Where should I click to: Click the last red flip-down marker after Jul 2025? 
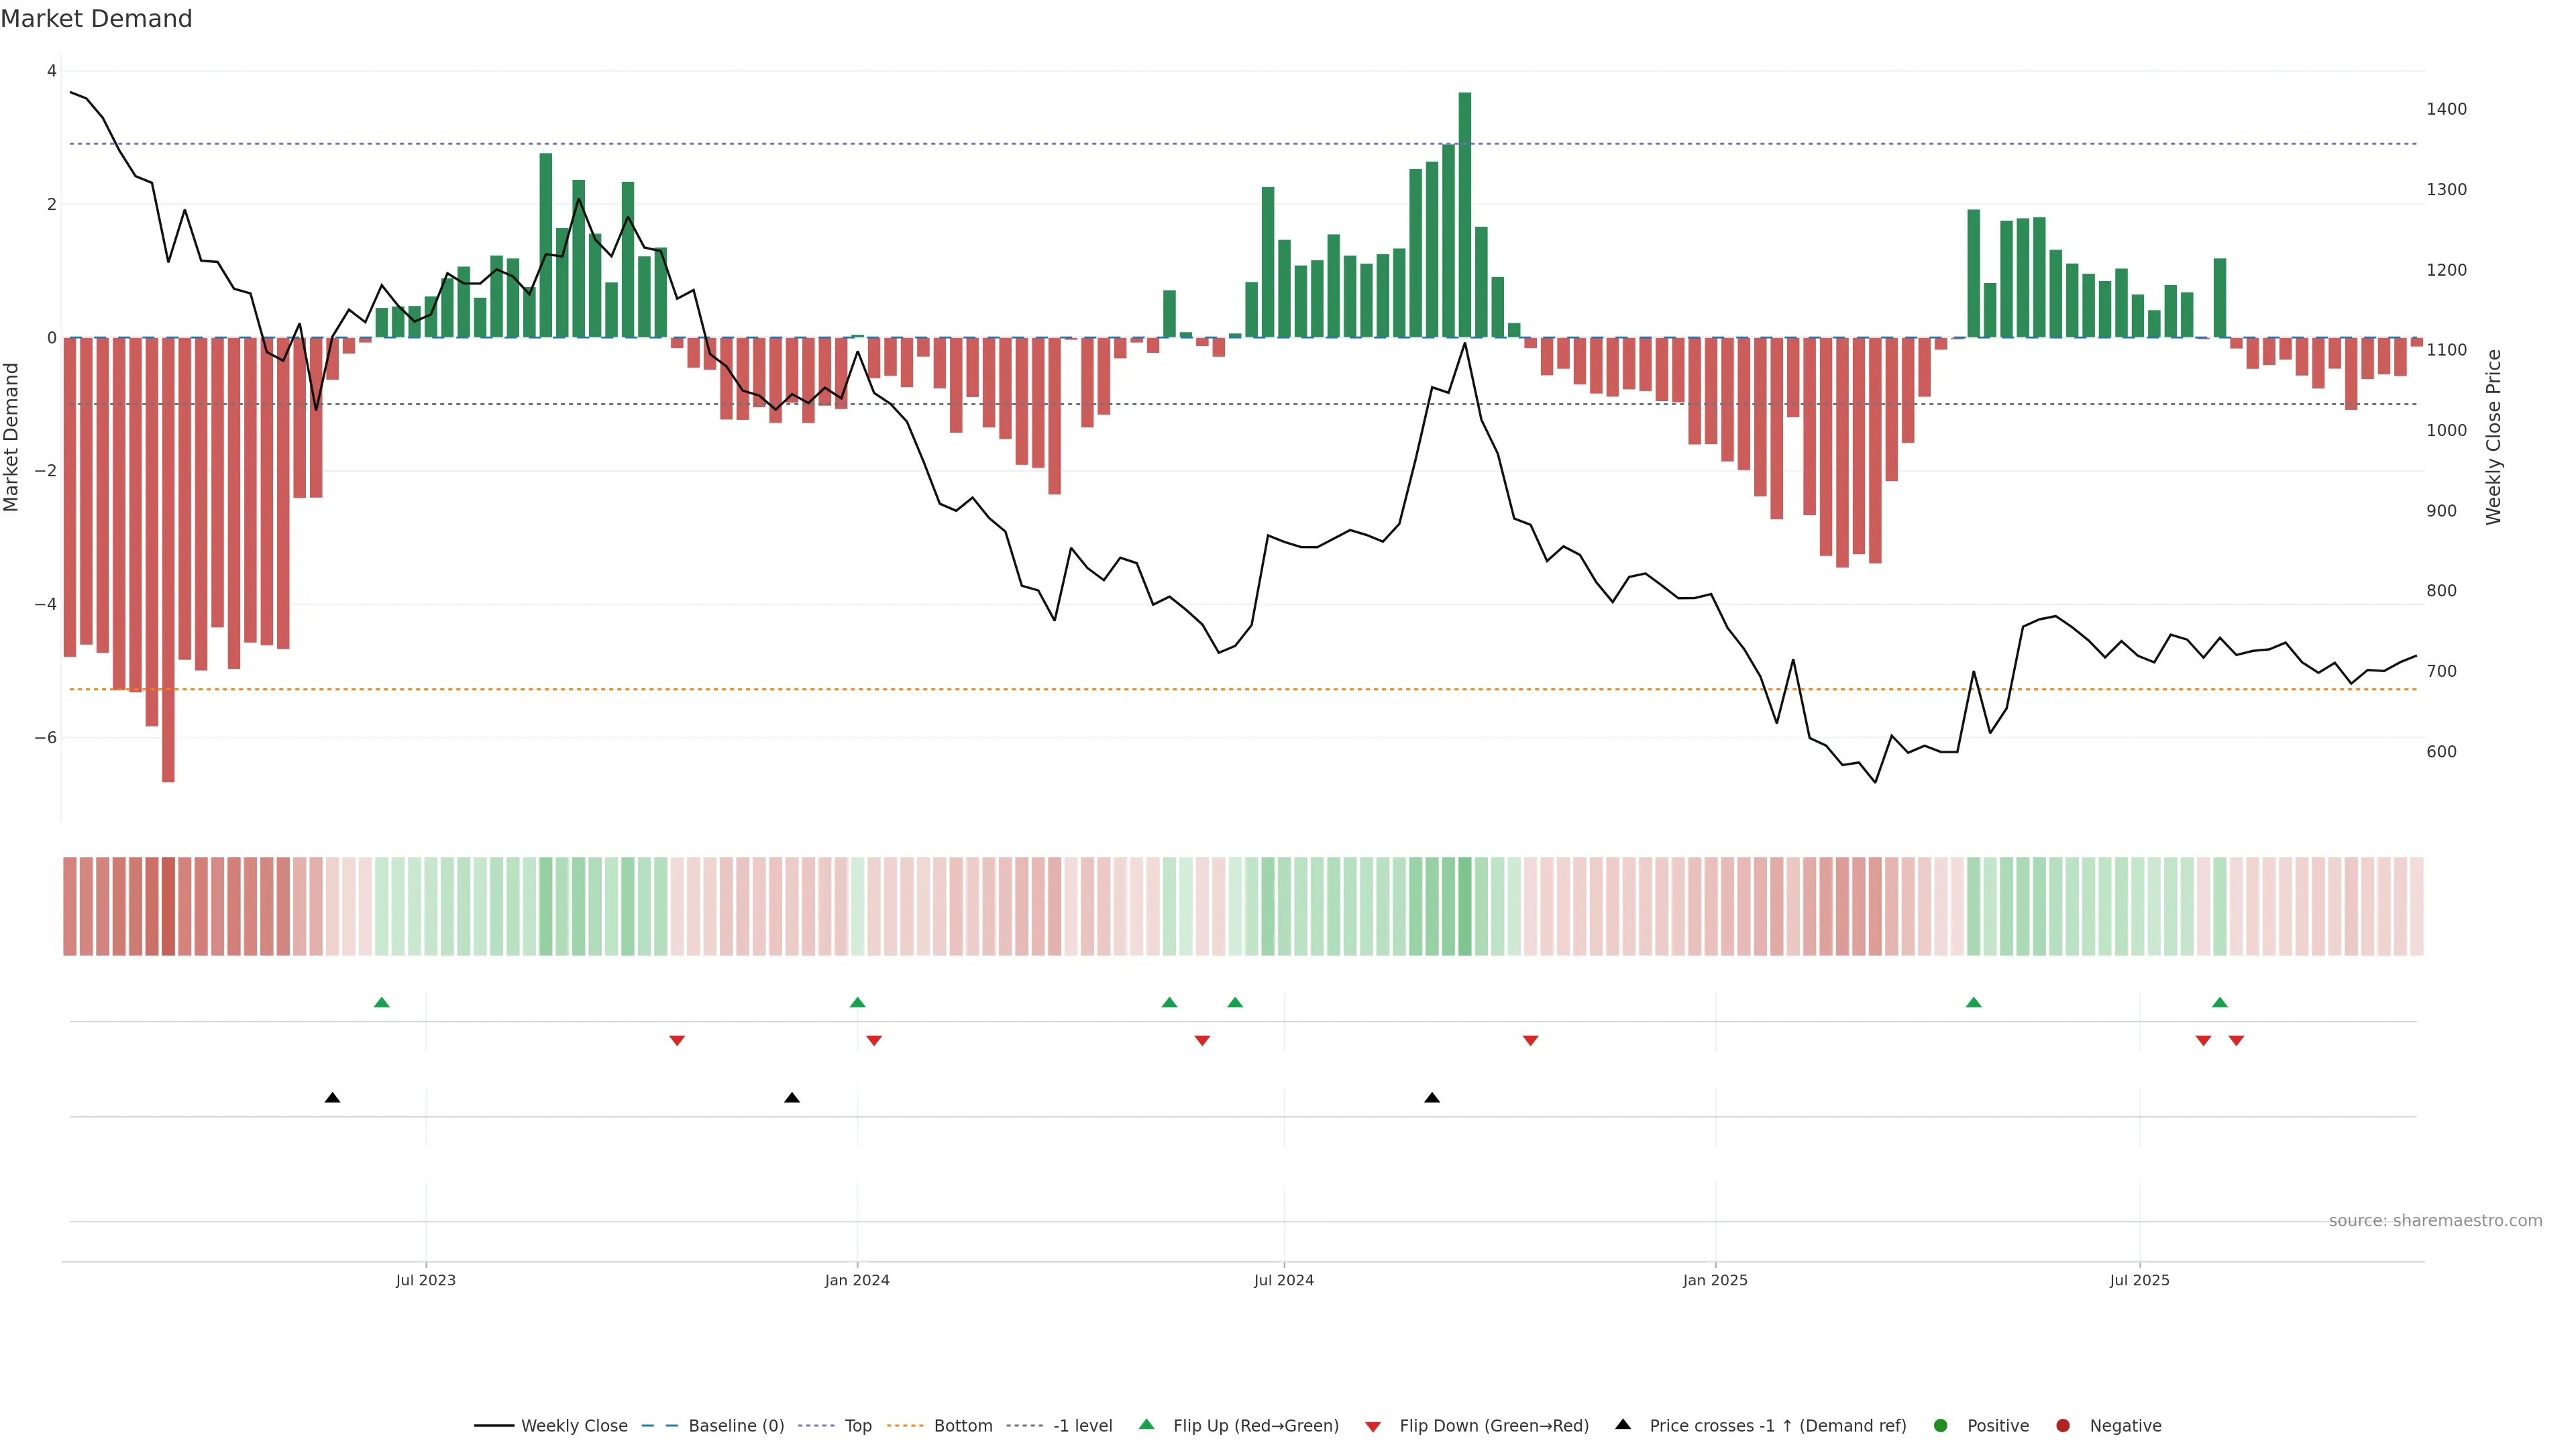tap(2236, 1041)
